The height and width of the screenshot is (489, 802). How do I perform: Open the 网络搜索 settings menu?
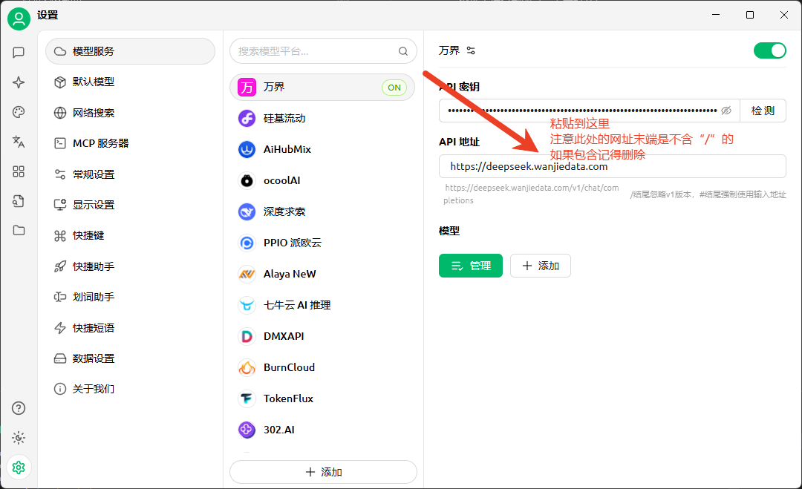131,113
